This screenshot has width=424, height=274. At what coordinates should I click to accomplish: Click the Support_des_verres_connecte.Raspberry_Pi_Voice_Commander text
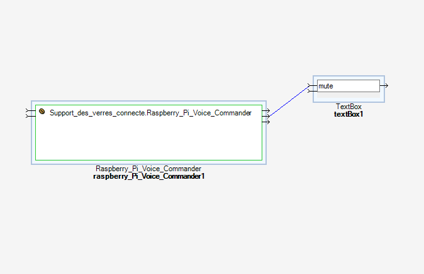(150, 112)
